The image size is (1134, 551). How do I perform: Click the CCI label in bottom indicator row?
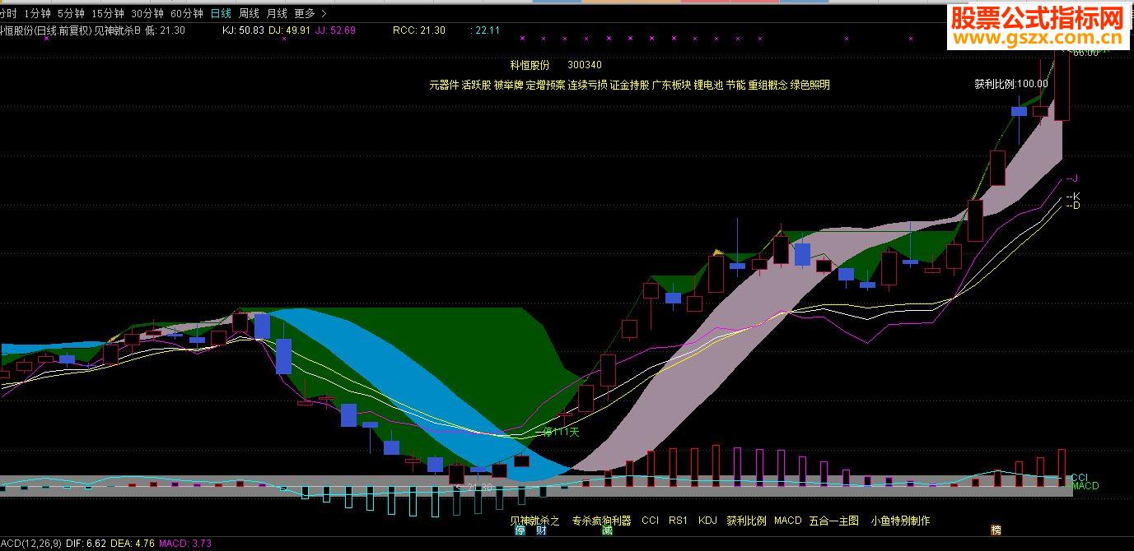(651, 521)
